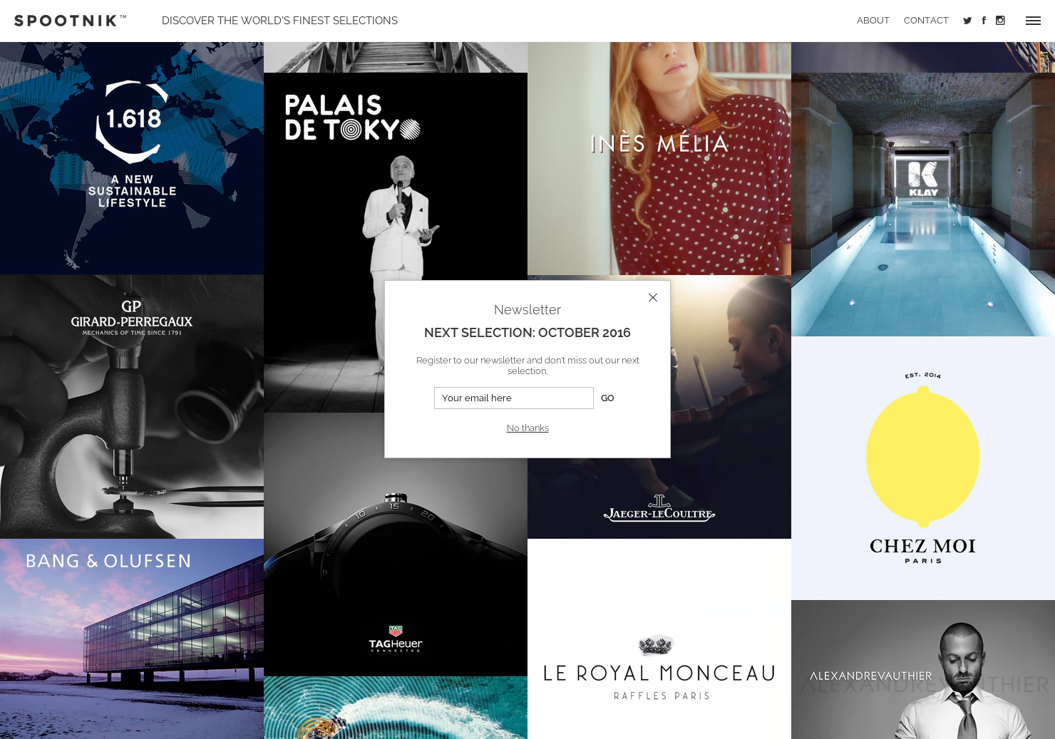Open the Twitter icon in header
The height and width of the screenshot is (739, 1055).
pos(967,21)
